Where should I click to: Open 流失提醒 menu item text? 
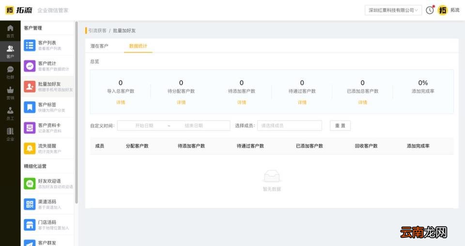(47, 146)
